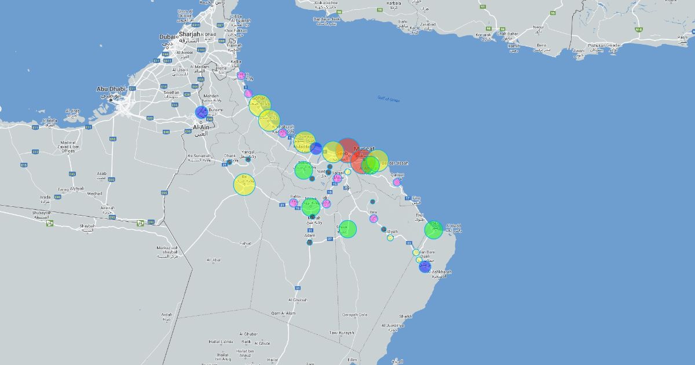Screen dimensions: 695x365
Task: Click the pink circle marker at Ibra
Action: tap(374, 219)
